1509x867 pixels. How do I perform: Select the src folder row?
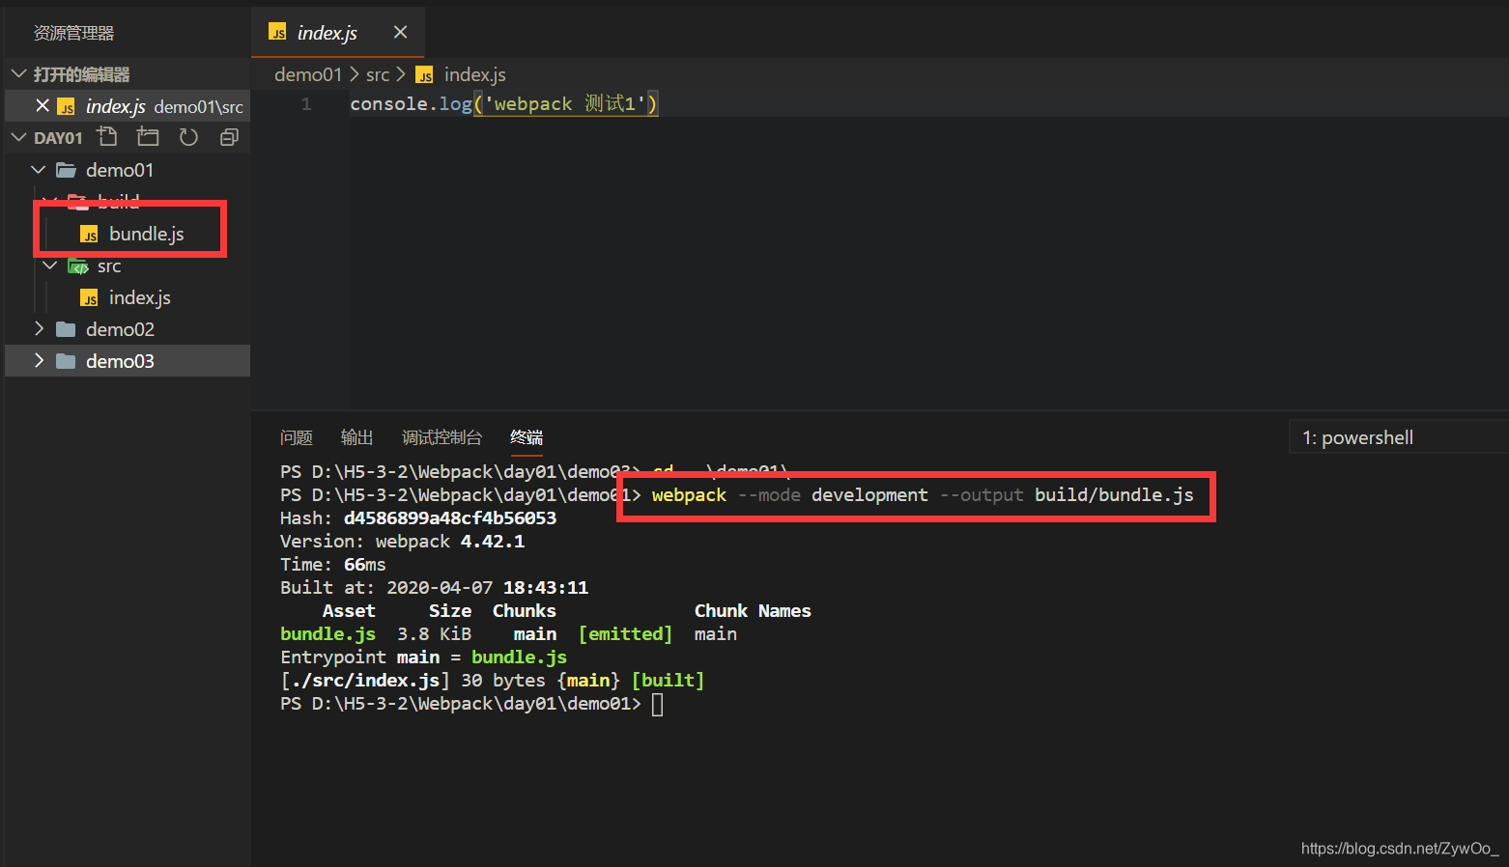pos(128,266)
